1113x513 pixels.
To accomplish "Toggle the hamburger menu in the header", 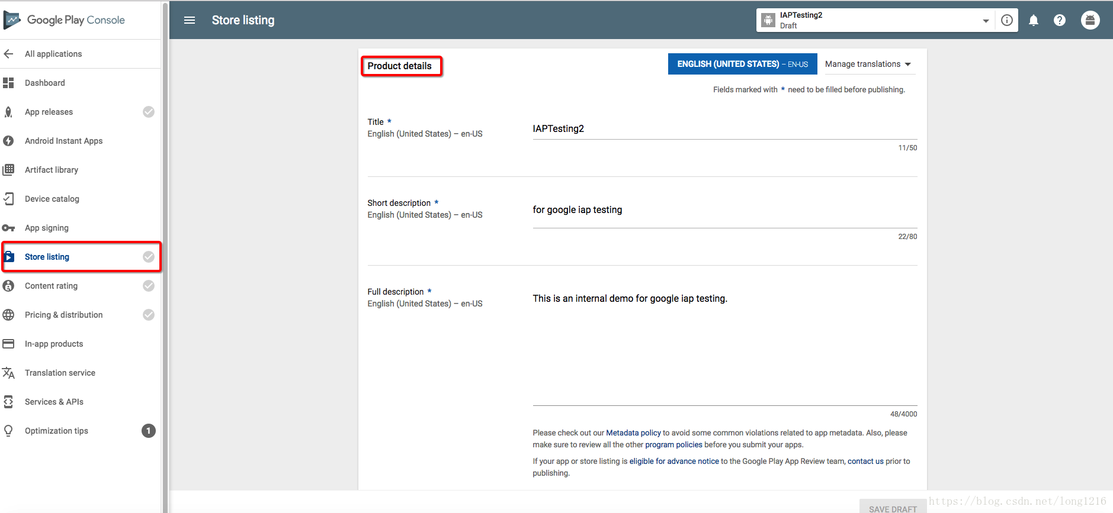I will pos(190,20).
